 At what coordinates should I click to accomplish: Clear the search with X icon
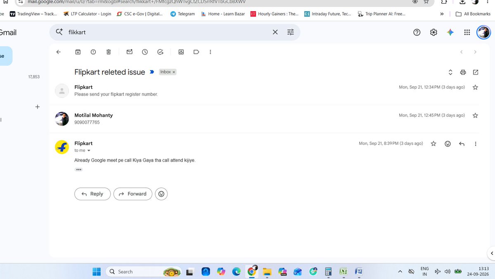[275, 32]
